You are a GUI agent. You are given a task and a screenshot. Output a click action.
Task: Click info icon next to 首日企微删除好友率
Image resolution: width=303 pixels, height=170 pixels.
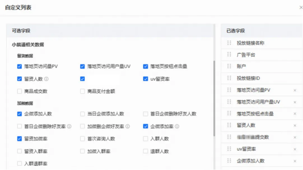pyautogui.click(x=69, y=127)
